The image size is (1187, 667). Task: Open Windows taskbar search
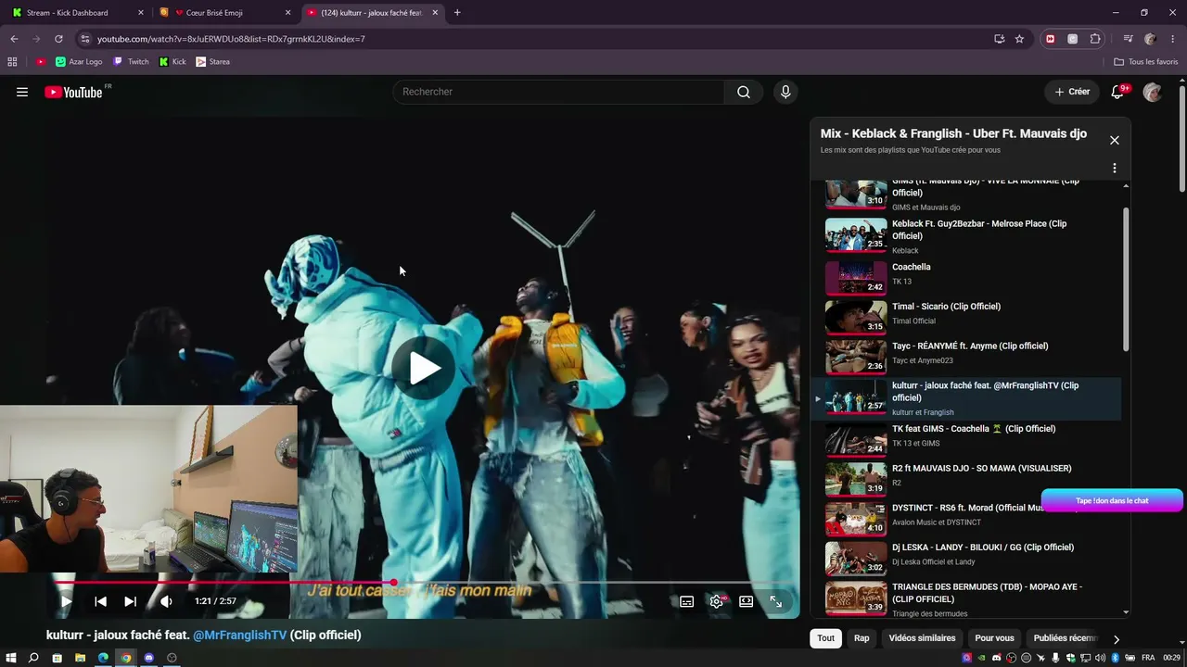pos(33,658)
